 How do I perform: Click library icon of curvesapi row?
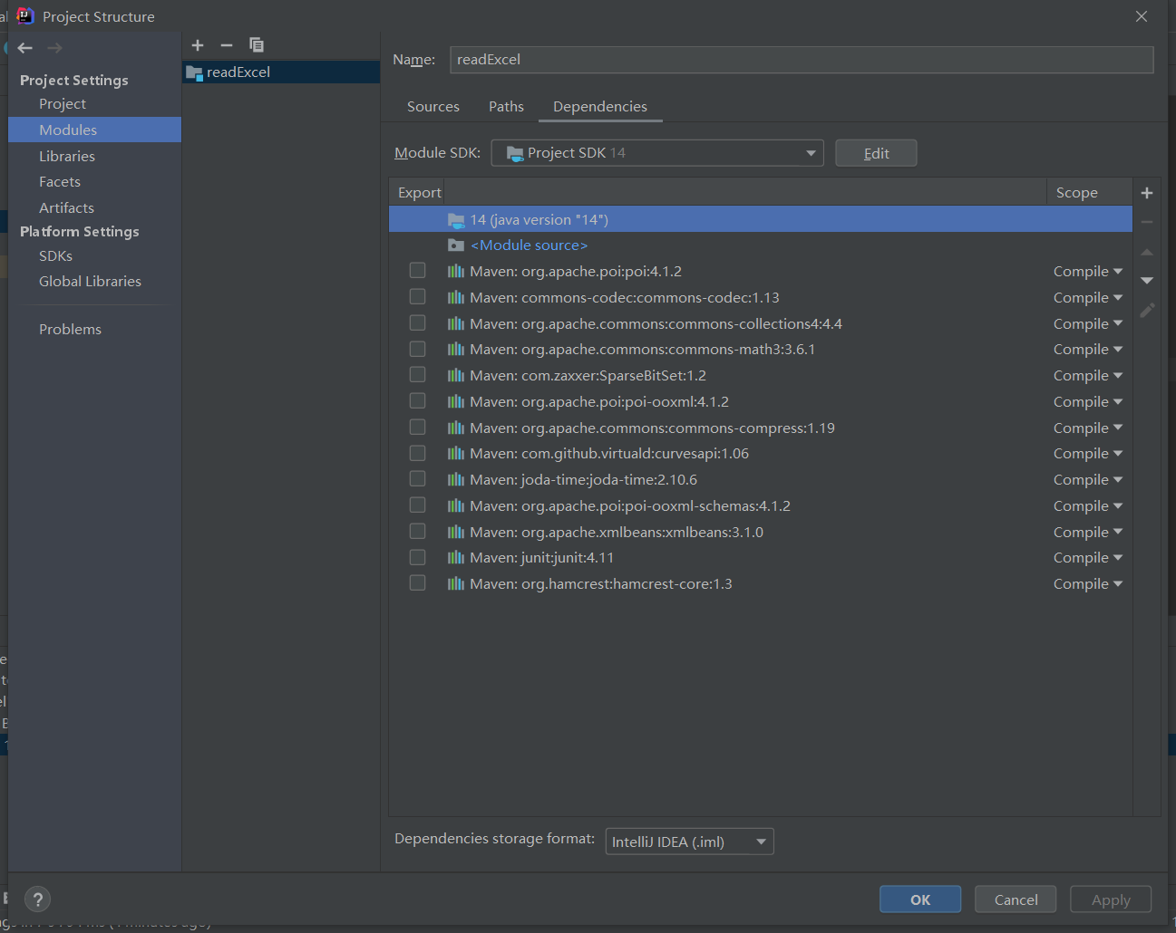pyautogui.click(x=456, y=453)
